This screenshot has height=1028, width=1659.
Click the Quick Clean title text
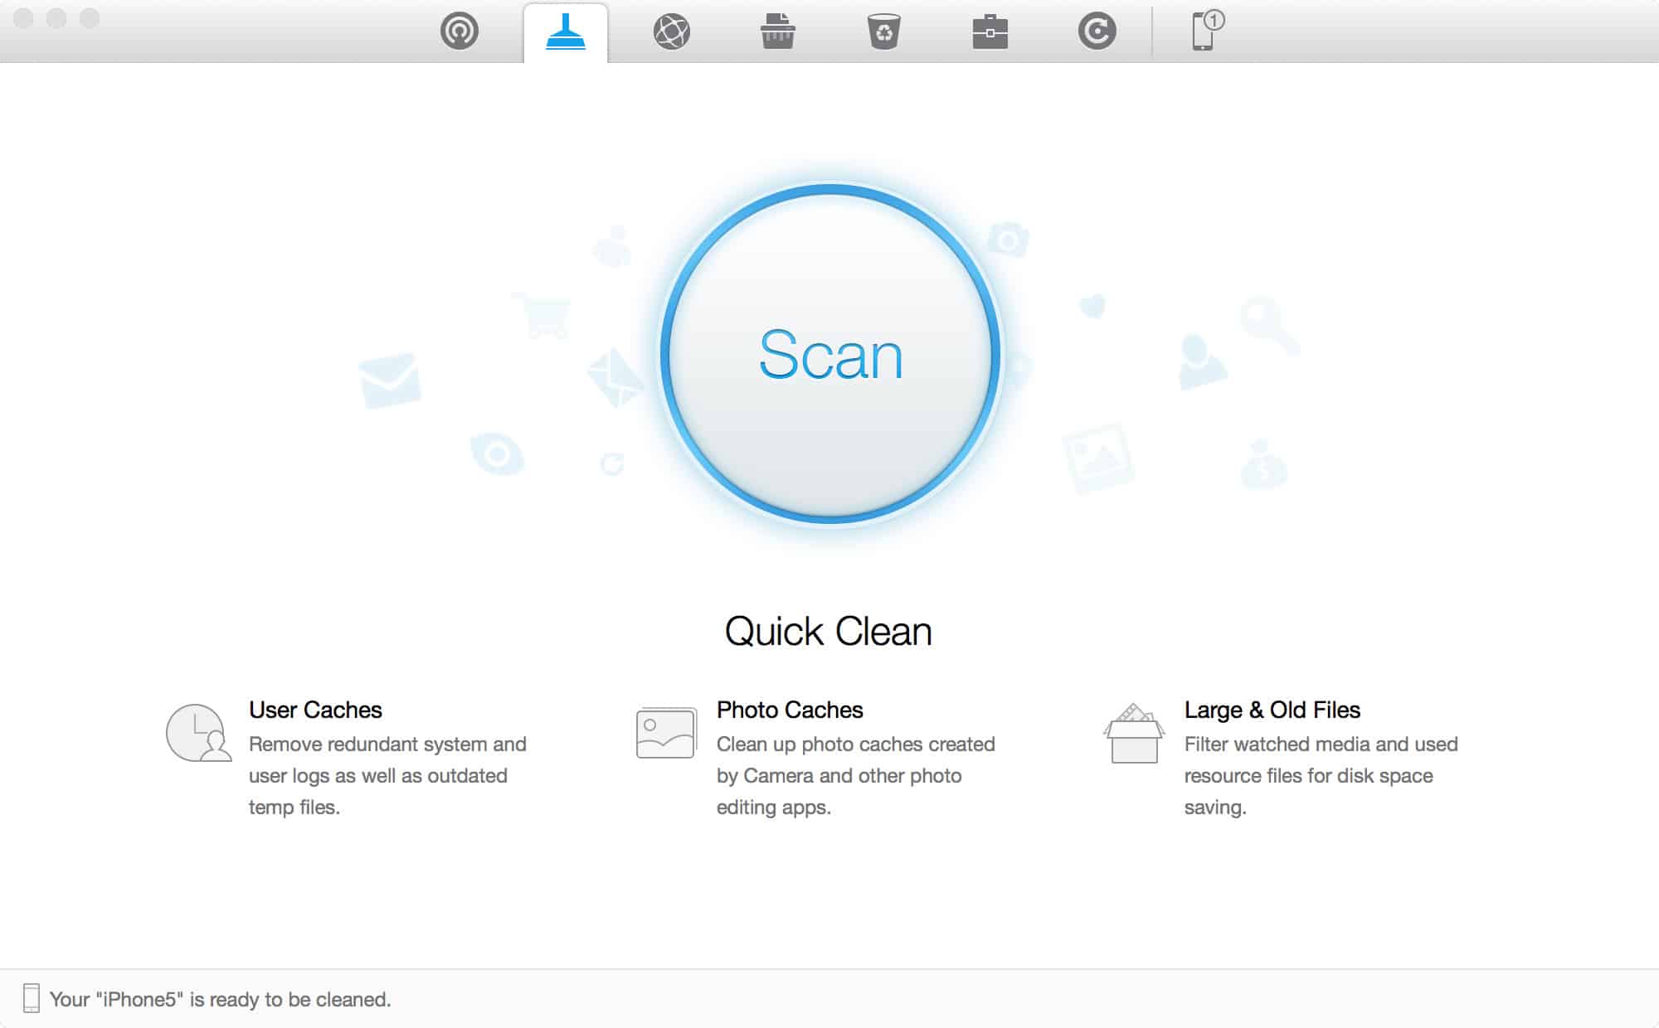828,632
